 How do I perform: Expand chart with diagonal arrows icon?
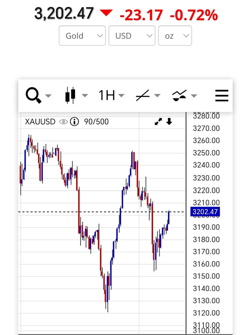coord(158,122)
